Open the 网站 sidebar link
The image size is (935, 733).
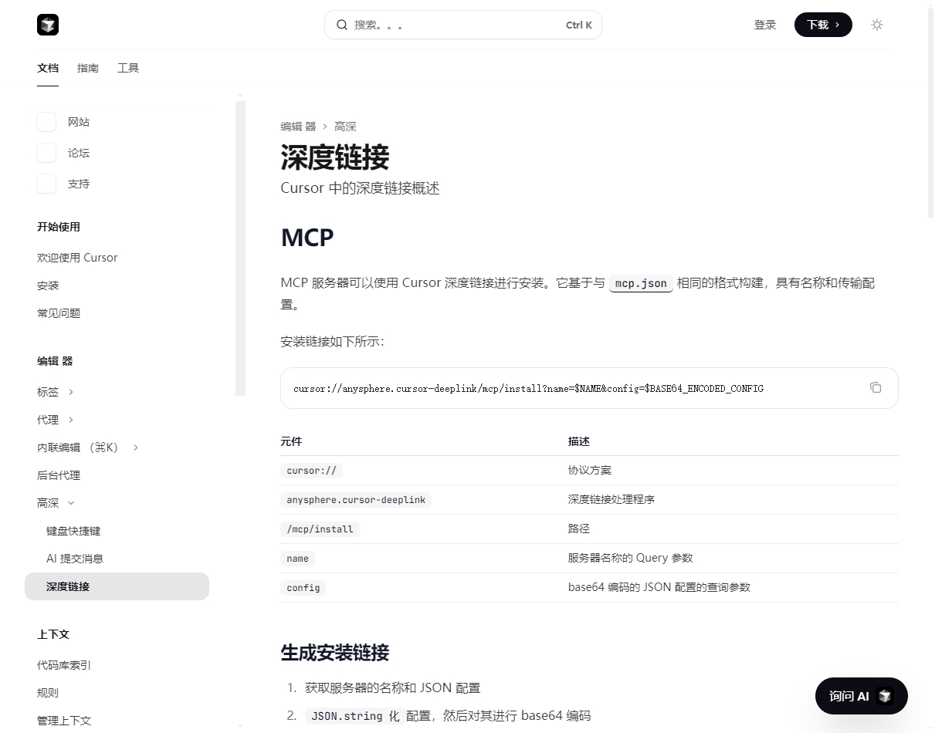(79, 122)
